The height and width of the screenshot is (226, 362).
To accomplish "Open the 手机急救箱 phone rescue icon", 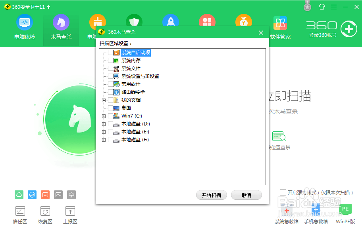I will click(x=316, y=210).
